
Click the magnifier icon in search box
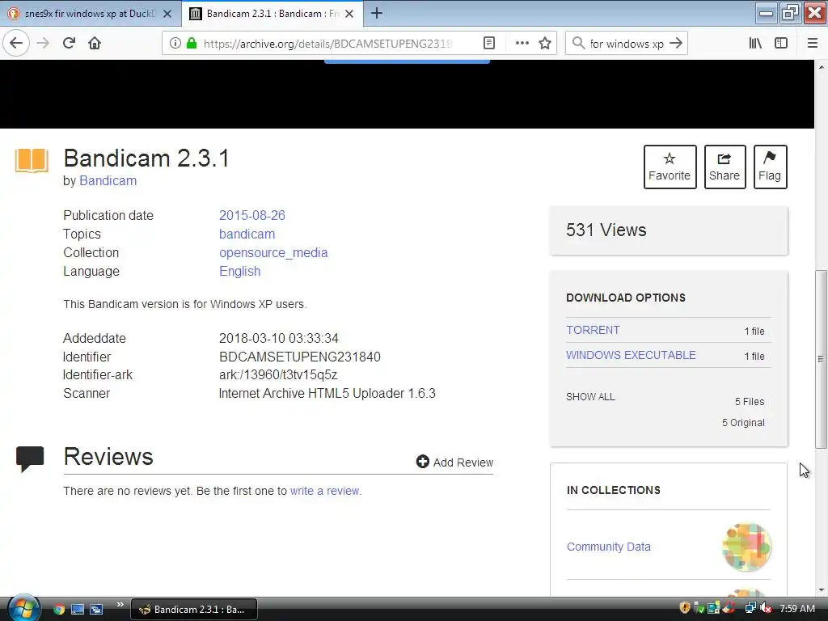coord(578,44)
